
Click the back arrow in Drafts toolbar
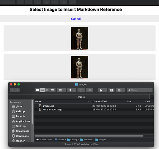20,2
